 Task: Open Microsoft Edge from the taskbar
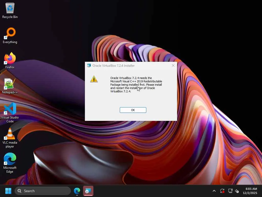click(x=77, y=191)
